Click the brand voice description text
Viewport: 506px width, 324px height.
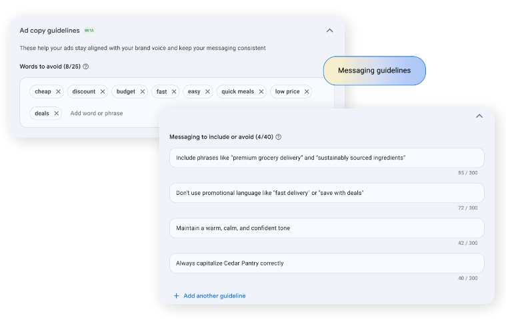[x=143, y=49]
